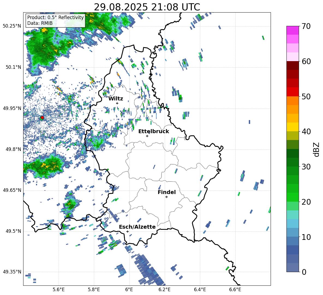Click the 5.8°E longitude label
Image resolution: width=323 pixels, height=295 pixels.
coord(94,290)
